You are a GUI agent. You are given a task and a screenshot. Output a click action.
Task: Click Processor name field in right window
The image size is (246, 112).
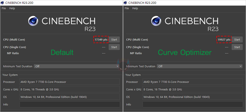(193, 82)
